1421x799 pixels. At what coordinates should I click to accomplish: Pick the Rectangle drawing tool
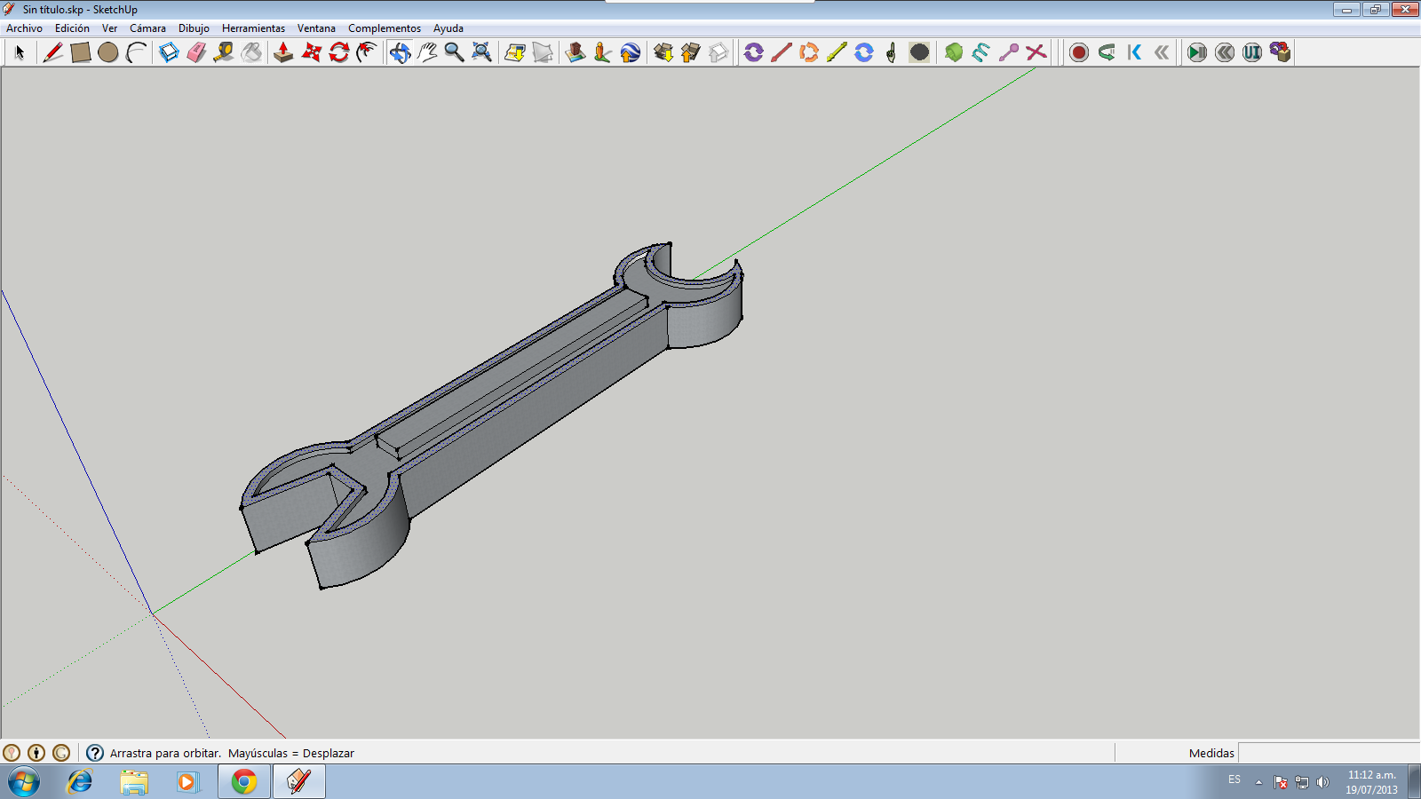click(x=80, y=52)
